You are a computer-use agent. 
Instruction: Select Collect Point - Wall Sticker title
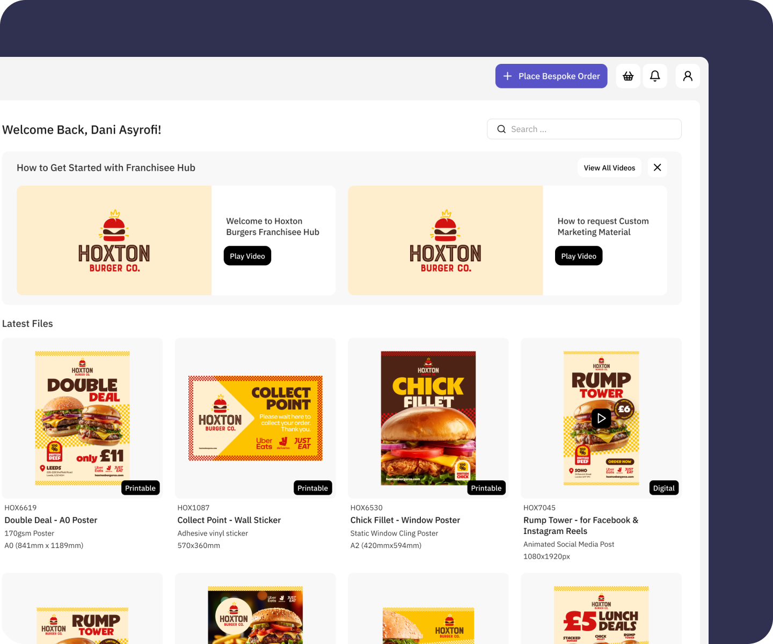coord(229,520)
